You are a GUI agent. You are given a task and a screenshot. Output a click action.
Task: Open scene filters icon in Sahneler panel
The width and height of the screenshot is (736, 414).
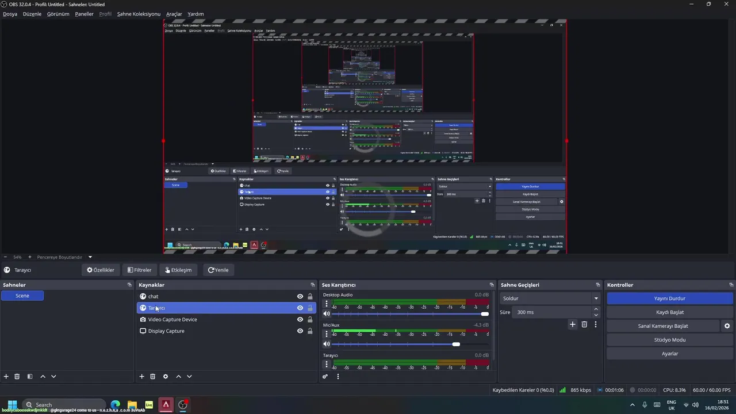click(29, 377)
